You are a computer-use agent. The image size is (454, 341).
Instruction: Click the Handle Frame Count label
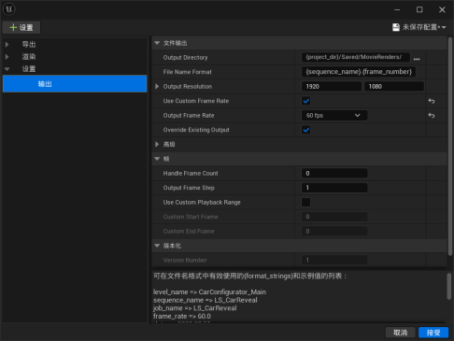coord(191,174)
